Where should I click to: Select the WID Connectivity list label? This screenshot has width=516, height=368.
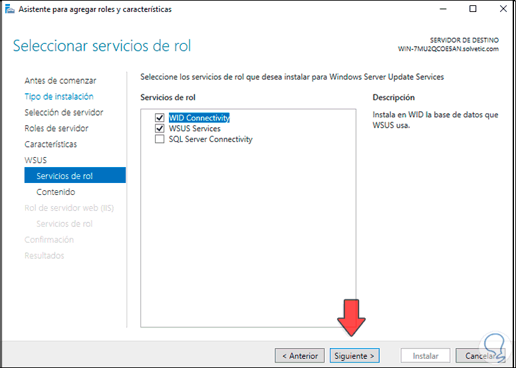coord(199,118)
